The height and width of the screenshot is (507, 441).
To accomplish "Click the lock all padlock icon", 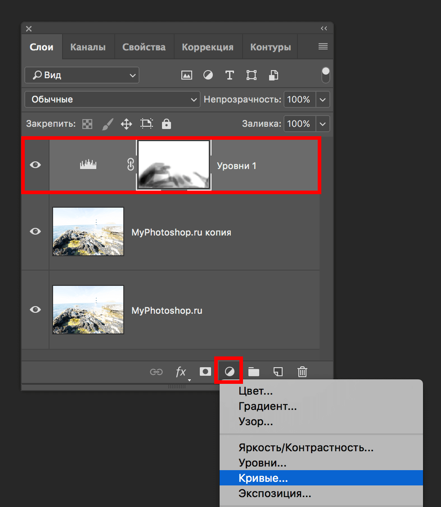I will [166, 124].
